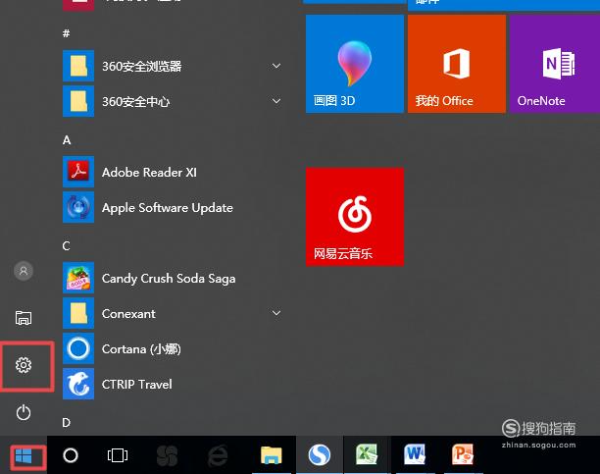Open the Conexant folder icon
This screenshot has height=474, width=600.
(78, 313)
